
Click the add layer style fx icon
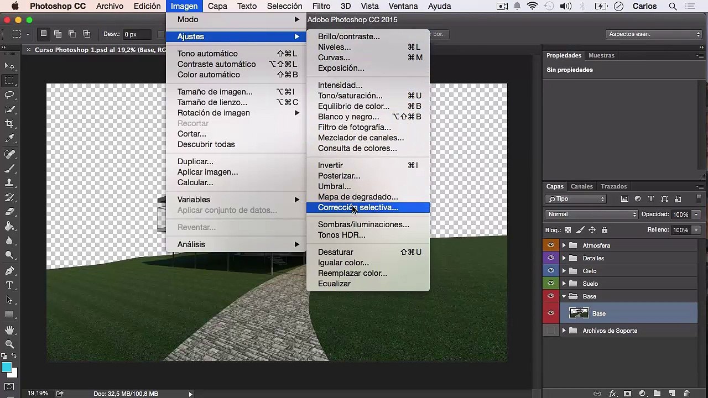point(613,394)
